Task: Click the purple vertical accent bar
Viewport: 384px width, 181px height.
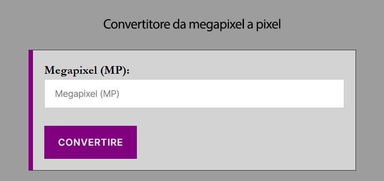Action: (31, 110)
